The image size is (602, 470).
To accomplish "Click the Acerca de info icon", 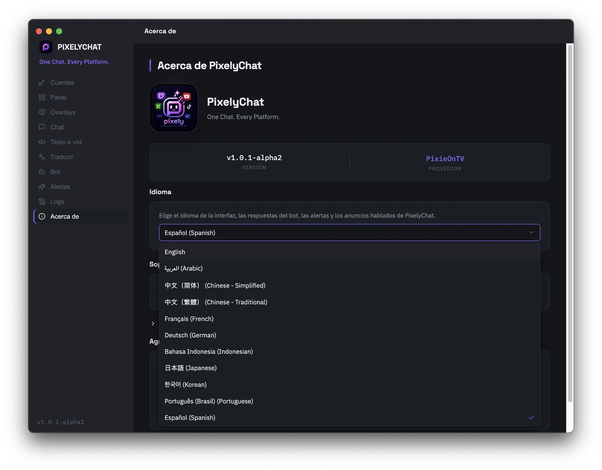I will (x=42, y=216).
